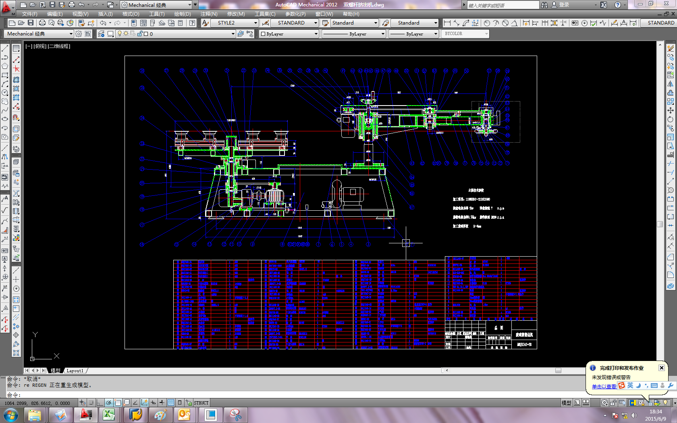Image resolution: width=677 pixels, height=423 pixels.
Task: Click the Text Style icon beside STYLE2
Action: [x=205, y=23]
